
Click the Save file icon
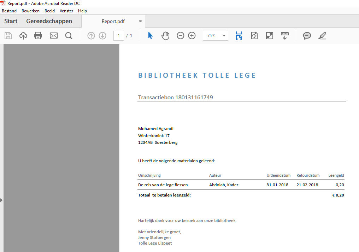point(8,36)
